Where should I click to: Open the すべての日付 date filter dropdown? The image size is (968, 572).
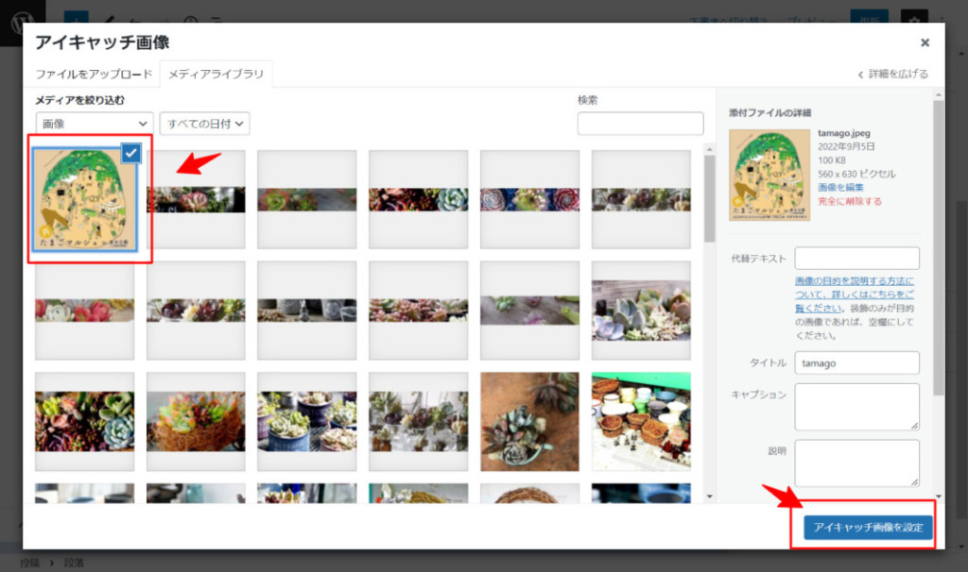204,124
